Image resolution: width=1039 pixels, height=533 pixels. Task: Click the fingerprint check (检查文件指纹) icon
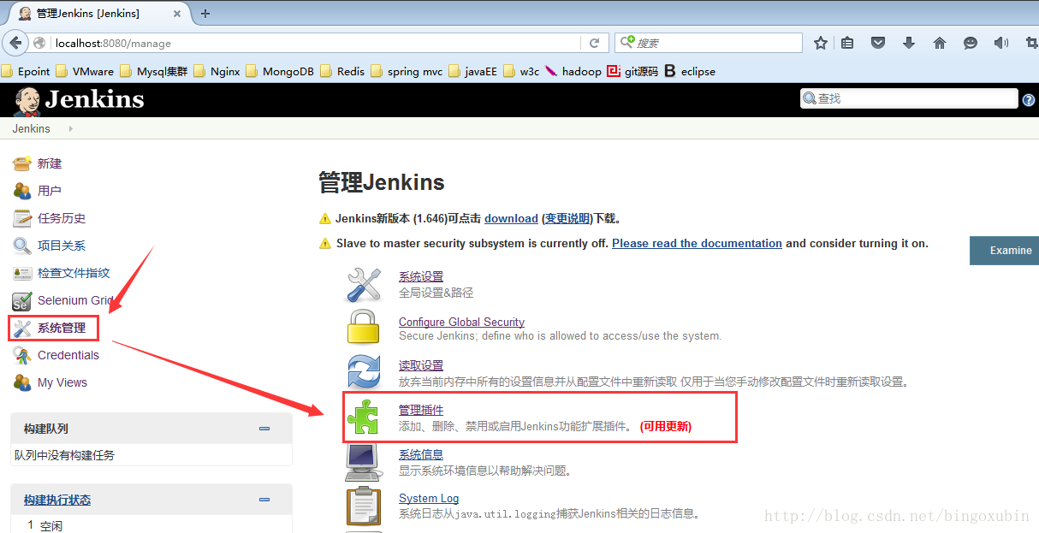click(x=22, y=273)
